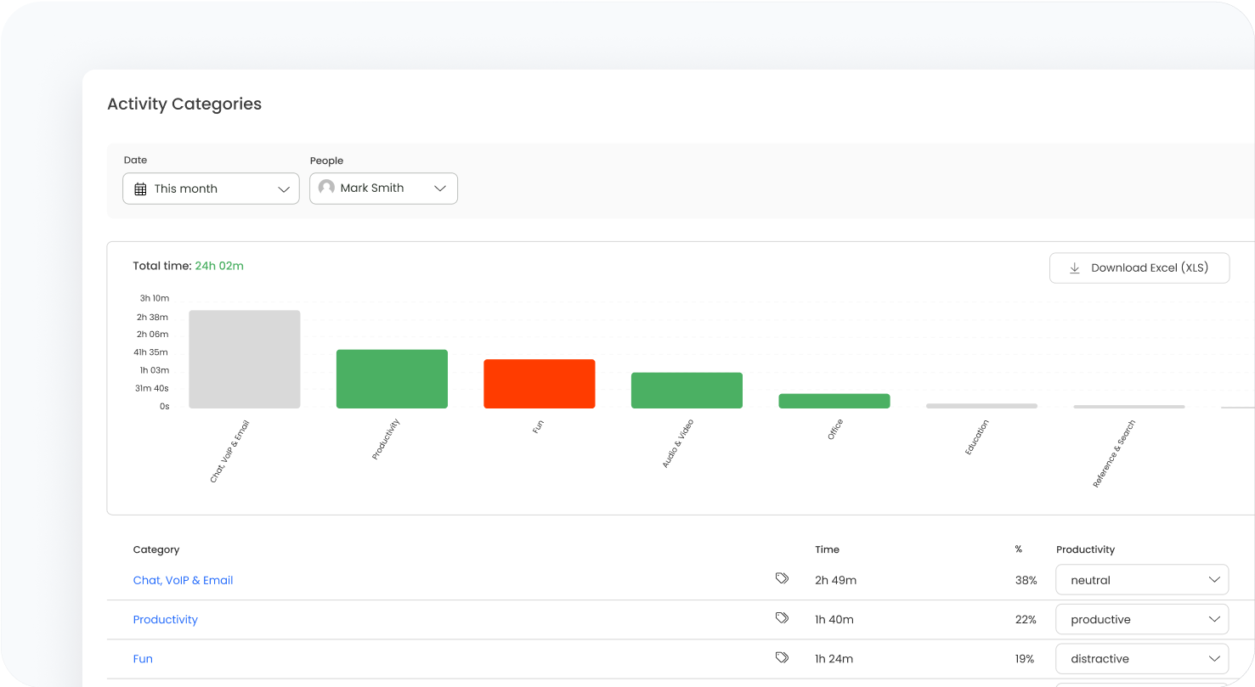Viewport: 1255px width, 687px height.
Task: Click the Download Excel (XLS) button
Action: (x=1139, y=267)
